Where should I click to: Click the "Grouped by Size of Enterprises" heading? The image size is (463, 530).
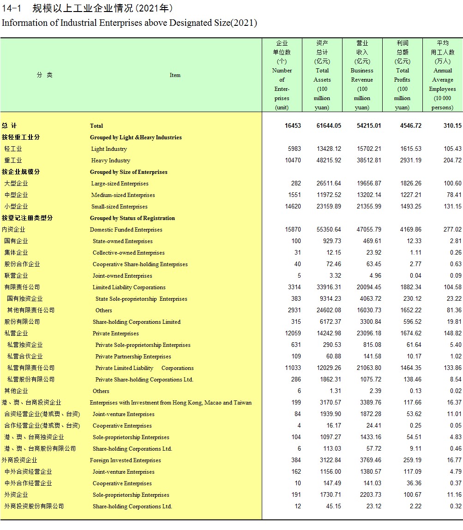click(x=128, y=172)
